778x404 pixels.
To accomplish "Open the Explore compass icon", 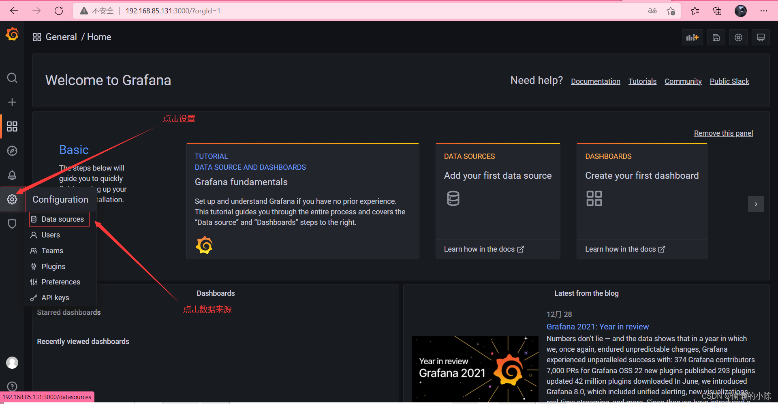I will point(12,151).
